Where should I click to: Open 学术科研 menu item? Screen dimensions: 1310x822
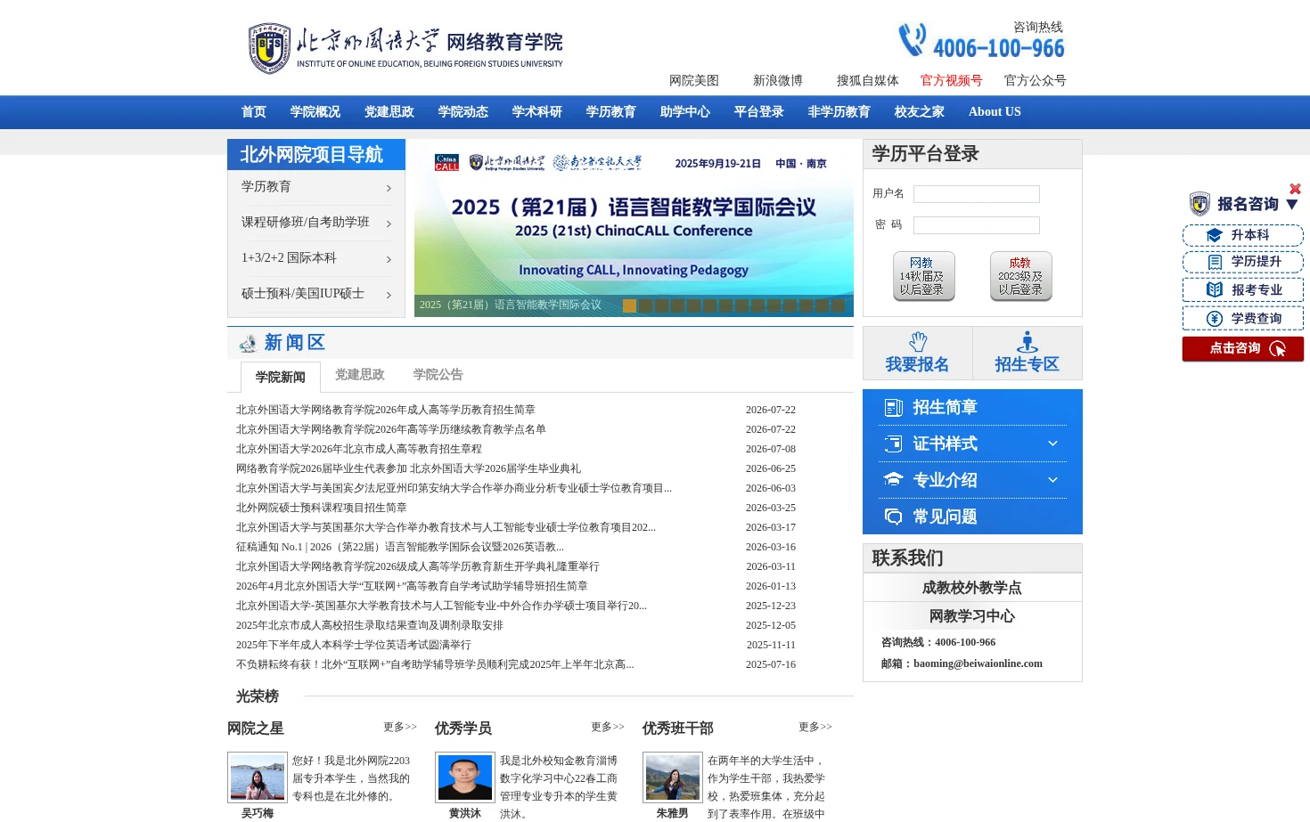(x=537, y=112)
